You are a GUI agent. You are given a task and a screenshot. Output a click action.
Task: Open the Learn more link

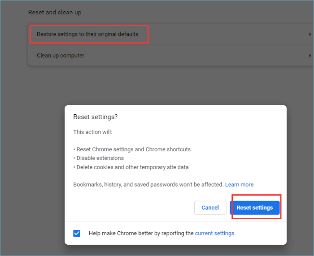click(239, 184)
